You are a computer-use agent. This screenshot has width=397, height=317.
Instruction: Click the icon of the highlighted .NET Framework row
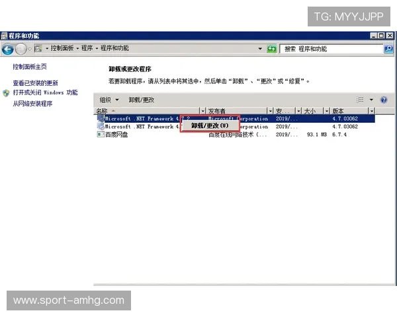tap(101, 119)
